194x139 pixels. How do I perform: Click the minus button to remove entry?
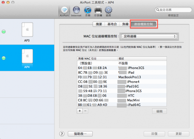(85, 111)
